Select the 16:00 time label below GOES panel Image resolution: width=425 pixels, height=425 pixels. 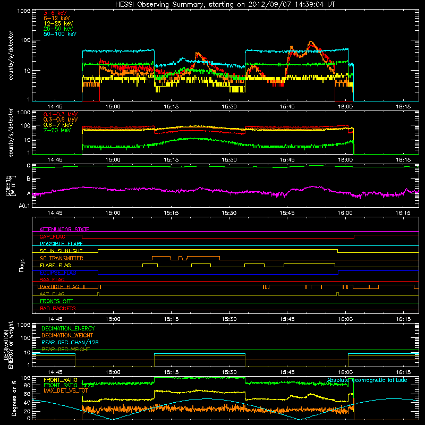tap(345, 213)
